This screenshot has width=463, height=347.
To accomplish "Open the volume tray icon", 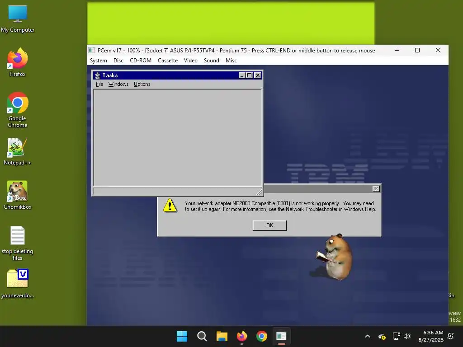I will (x=407, y=336).
